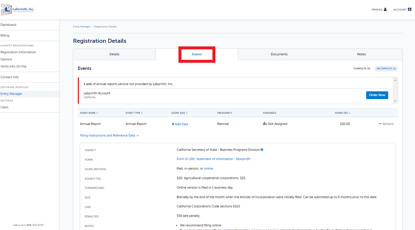This screenshot has height=230, width=415.
Task: Open the Account grid icon
Action: pos(410,10)
